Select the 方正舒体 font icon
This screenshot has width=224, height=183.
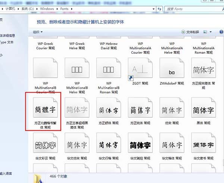pos(109,108)
